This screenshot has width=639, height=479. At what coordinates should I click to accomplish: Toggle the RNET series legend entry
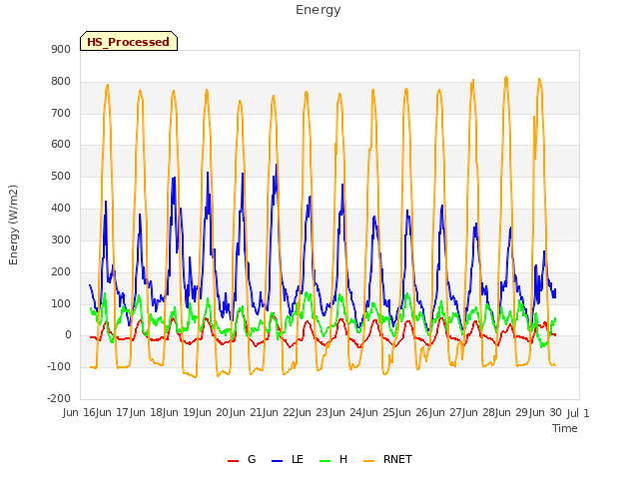[x=387, y=459]
